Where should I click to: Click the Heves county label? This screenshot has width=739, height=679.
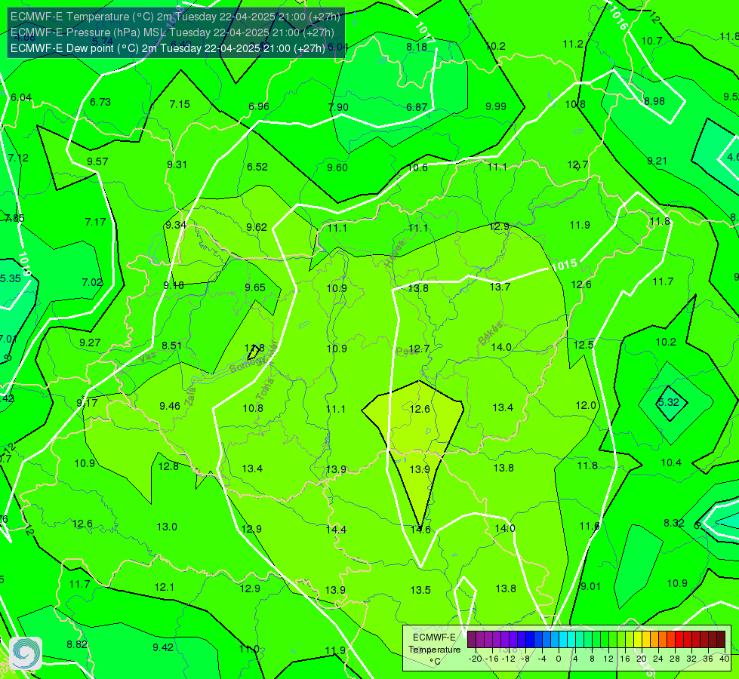click(x=395, y=254)
